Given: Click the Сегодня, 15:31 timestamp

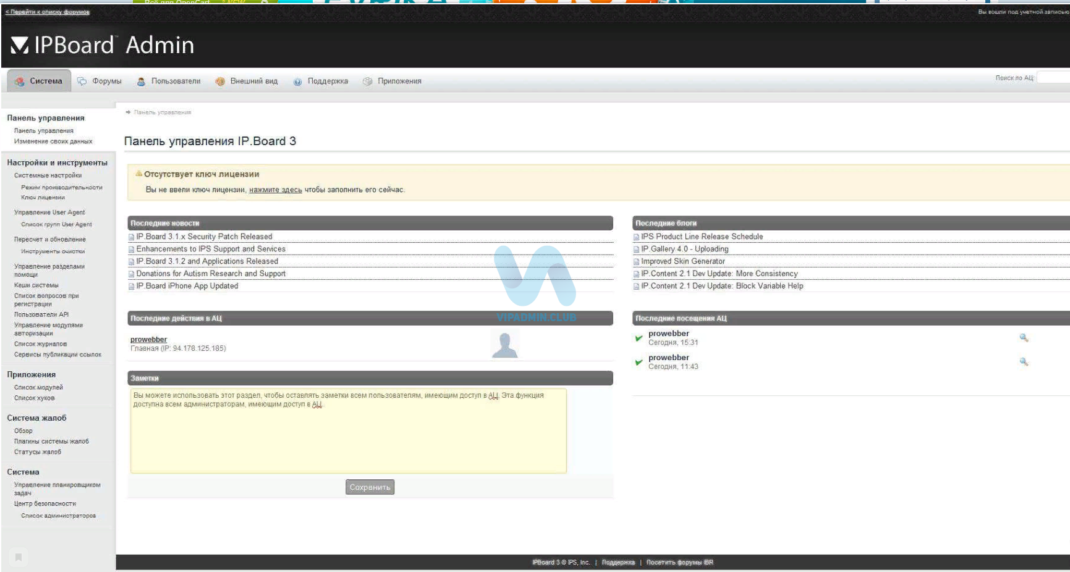Looking at the screenshot, I should [673, 343].
